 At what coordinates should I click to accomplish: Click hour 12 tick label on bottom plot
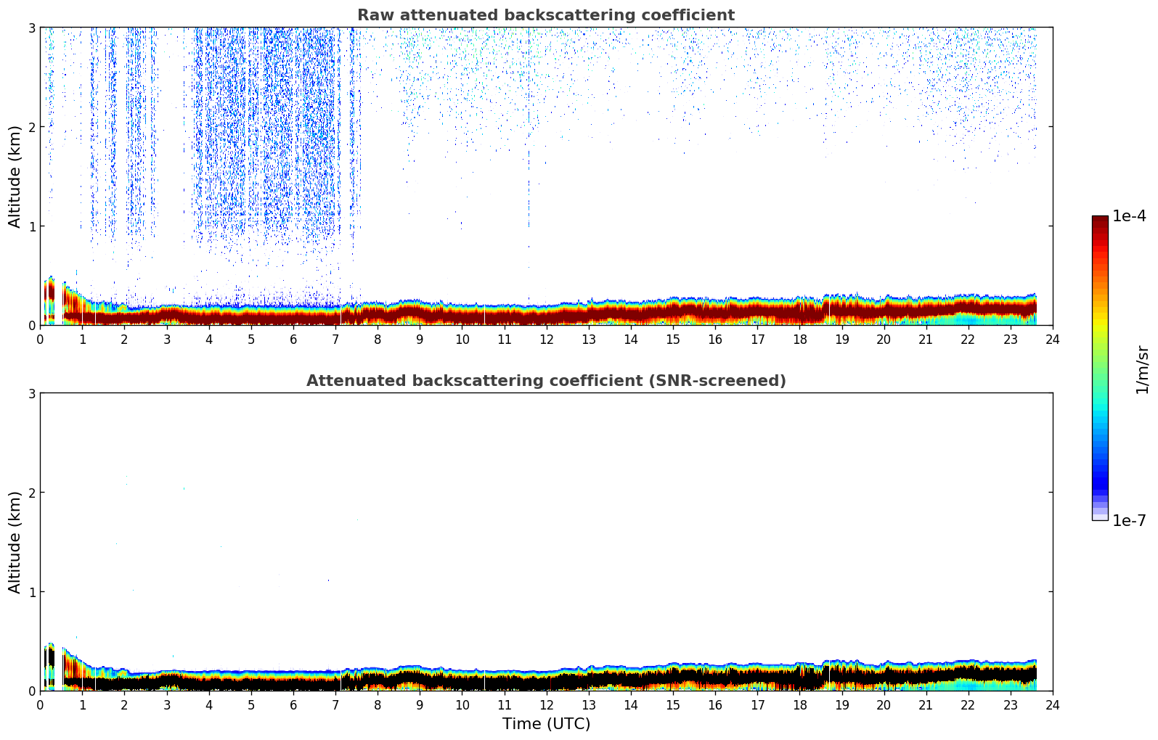tap(546, 704)
